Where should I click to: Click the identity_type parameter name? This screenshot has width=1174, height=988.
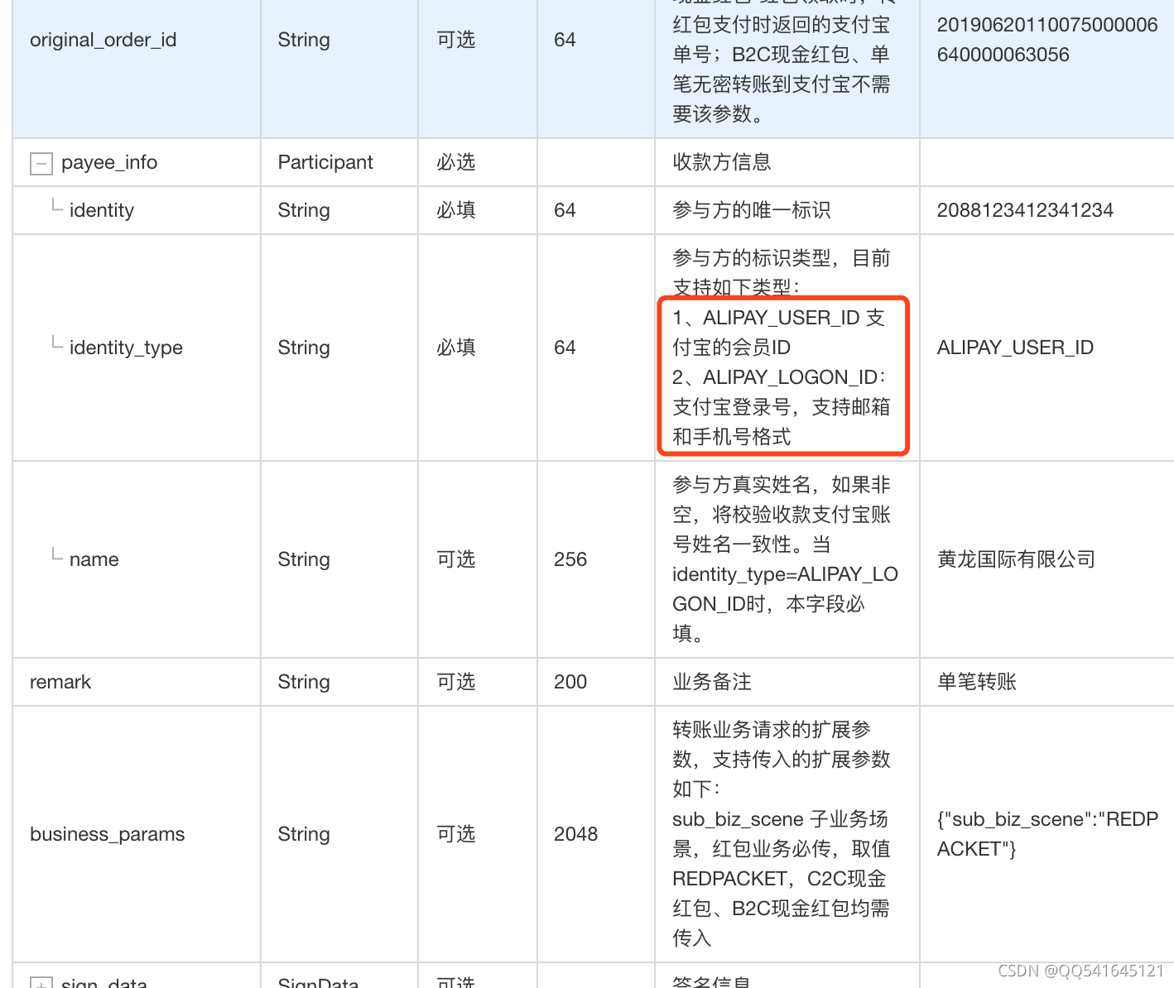pyautogui.click(x=126, y=348)
